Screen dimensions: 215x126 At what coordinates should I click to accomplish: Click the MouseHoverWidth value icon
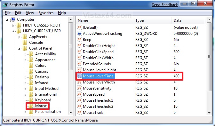click(80, 82)
